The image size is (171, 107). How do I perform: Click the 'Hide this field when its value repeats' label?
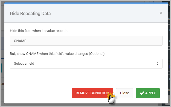39,31
